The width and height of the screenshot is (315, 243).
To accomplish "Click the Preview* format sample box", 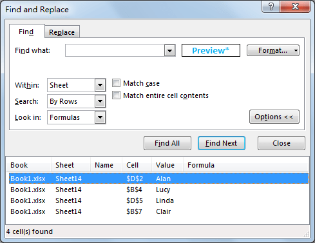I will pyautogui.click(x=211, y=50).
